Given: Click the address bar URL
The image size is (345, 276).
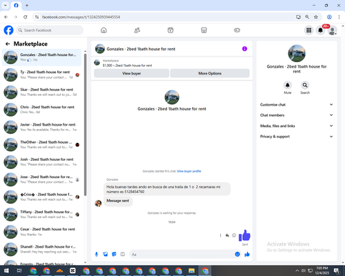Looking at the screenshot, I should click(x=81, y=17).
